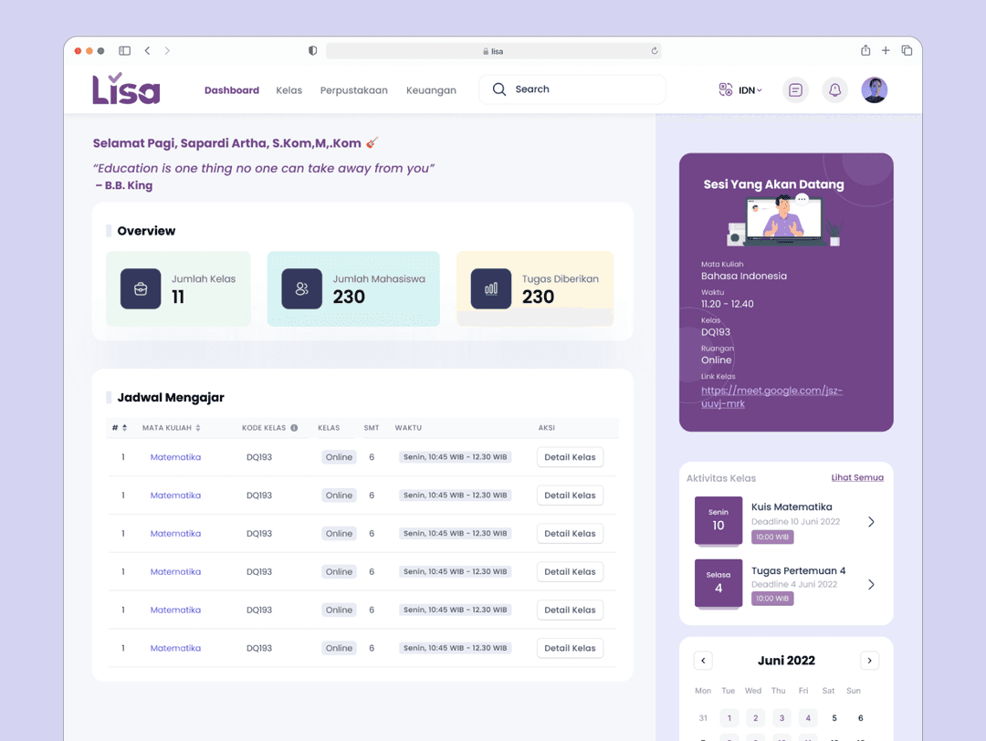Click the Tugas Diberikan chart icon
The height and width of the screenshot is (741, 986).
491,288
